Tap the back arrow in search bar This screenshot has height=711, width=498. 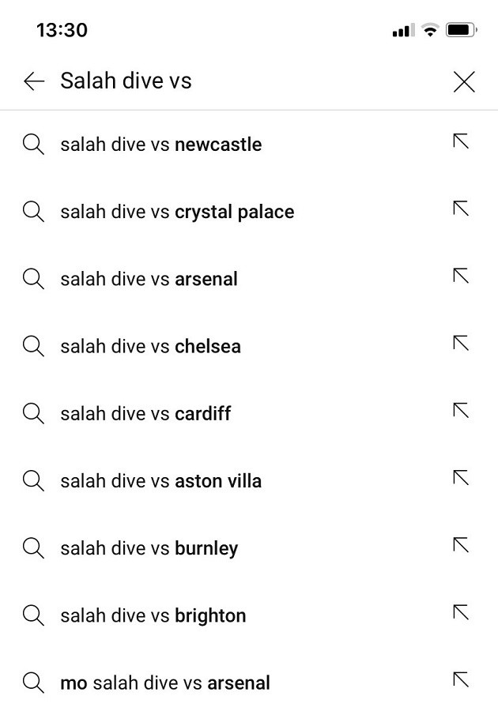click(34, 81)
